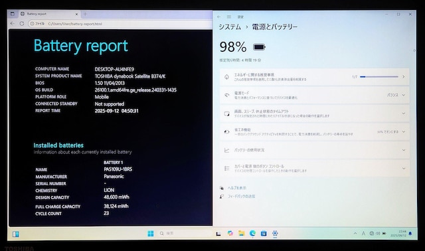Open File Explorer from the taskbar
This screenshot has width=425, height=251.
(x=241, y=233)
